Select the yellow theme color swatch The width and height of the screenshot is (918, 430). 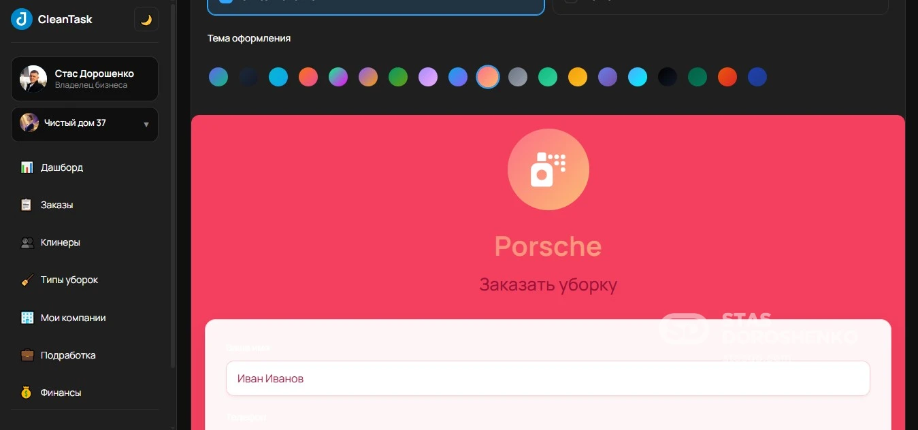pos(578,77)
